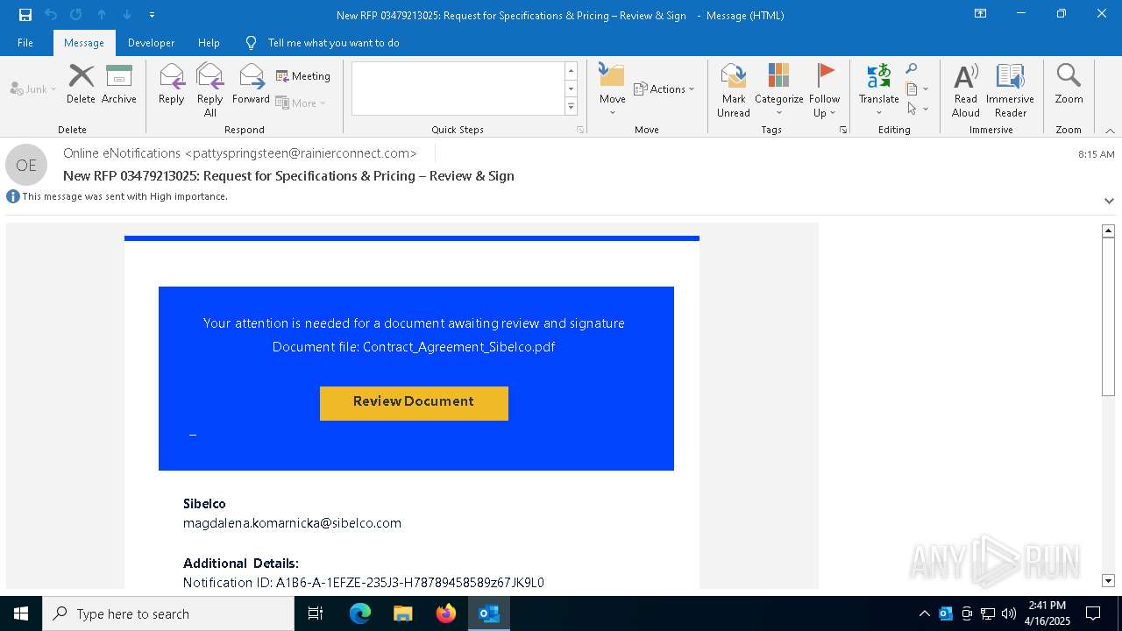Viewport: 1122px width, 631px height.
Task: Reply with a Meeting
Action: coord(303,76)
